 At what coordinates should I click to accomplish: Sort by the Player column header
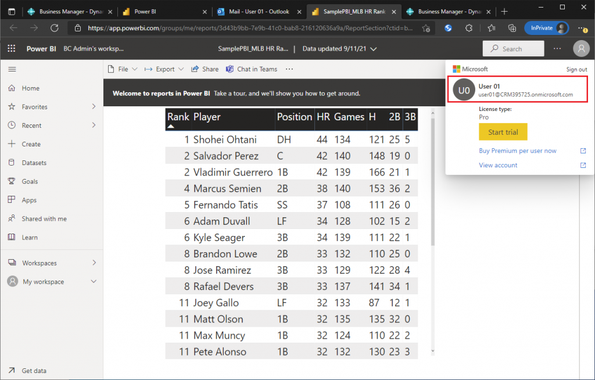[x=207, y=117]
